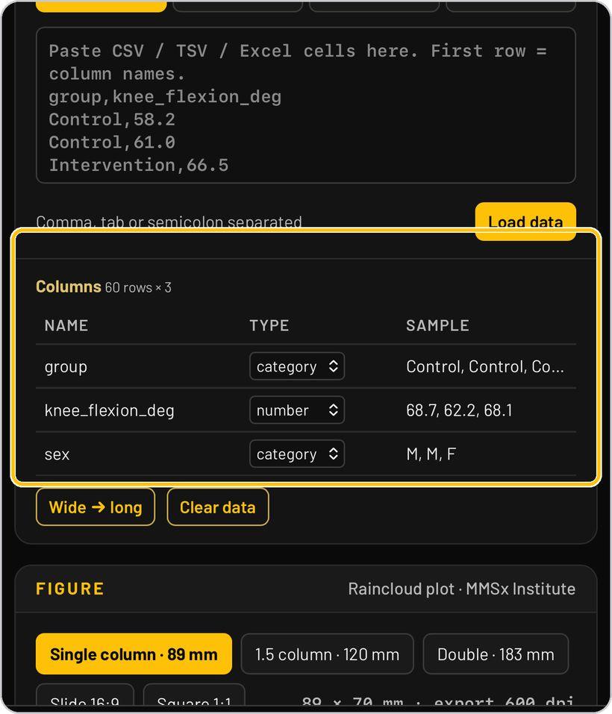Select 1.5 column · 120 mm size
The height and width of the screenshot is (714, 612).
pos(327,654)
